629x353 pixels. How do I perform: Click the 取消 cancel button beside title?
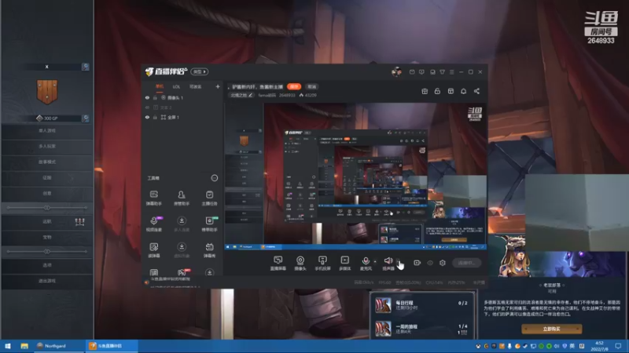pos(311,86)
